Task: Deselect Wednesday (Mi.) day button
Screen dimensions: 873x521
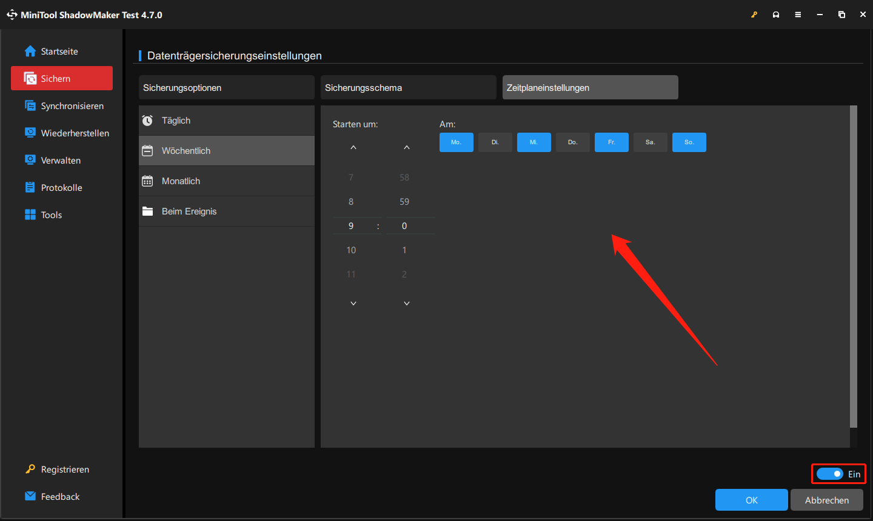Action: tap(534, 142)
